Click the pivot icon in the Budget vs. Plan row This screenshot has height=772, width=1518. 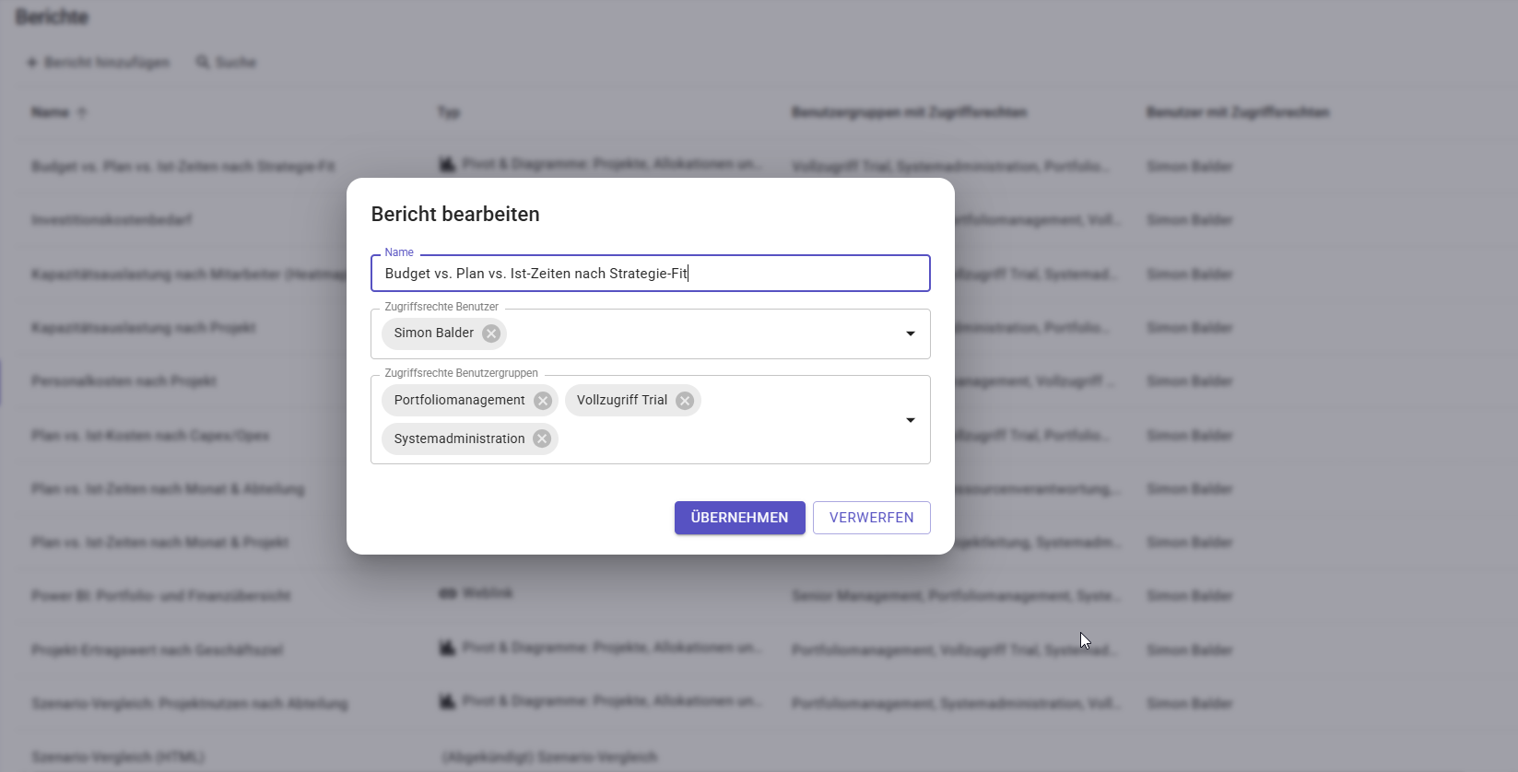tap(447, 165)
